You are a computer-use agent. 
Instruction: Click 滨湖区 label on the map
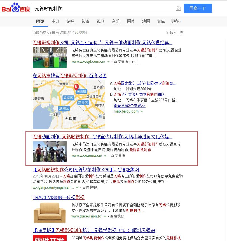(x=64, y=108)
